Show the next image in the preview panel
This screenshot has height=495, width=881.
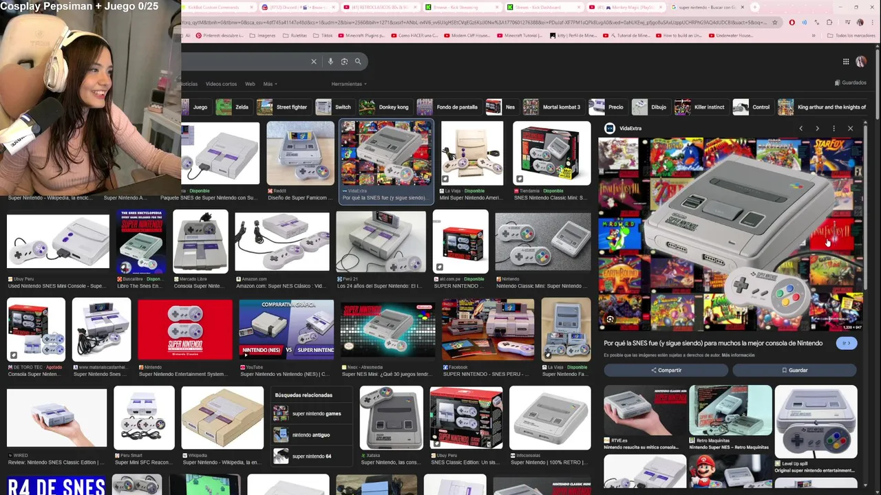(817, 129)
